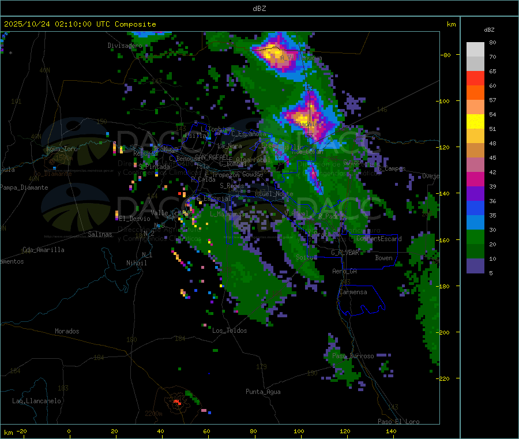
Task: Click the 'Agua_Toro' map label
Action: pyautogui.click(x=62, y=149)
